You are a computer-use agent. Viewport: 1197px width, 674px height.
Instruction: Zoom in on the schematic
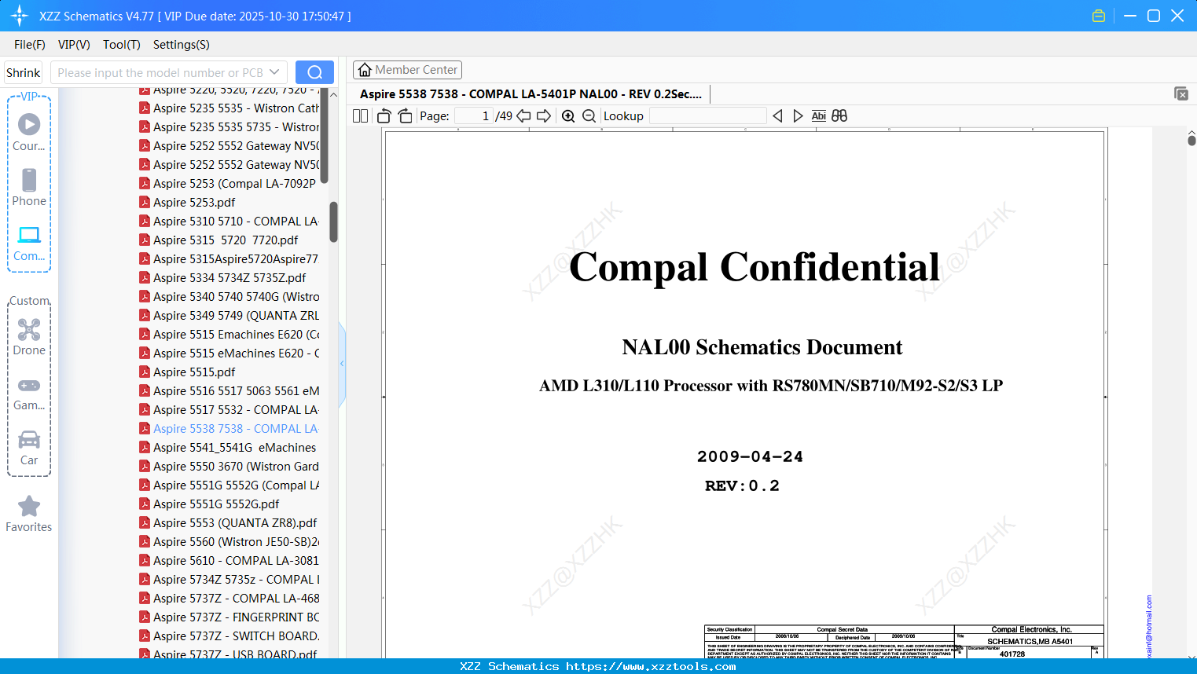pos(568,116)
